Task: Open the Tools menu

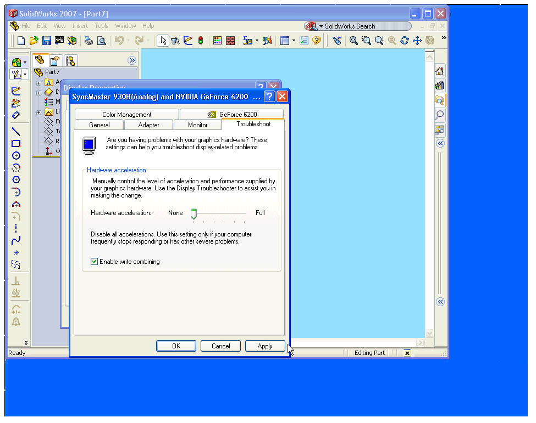Action: pos(102,26)
